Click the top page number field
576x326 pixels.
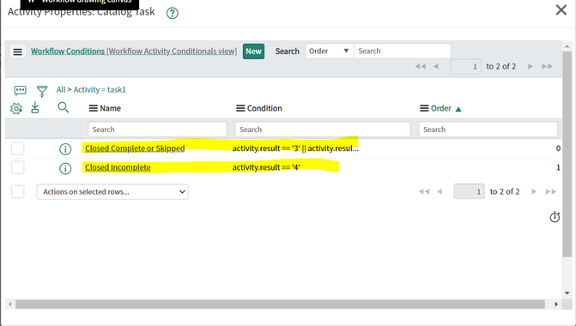[466, 66]
